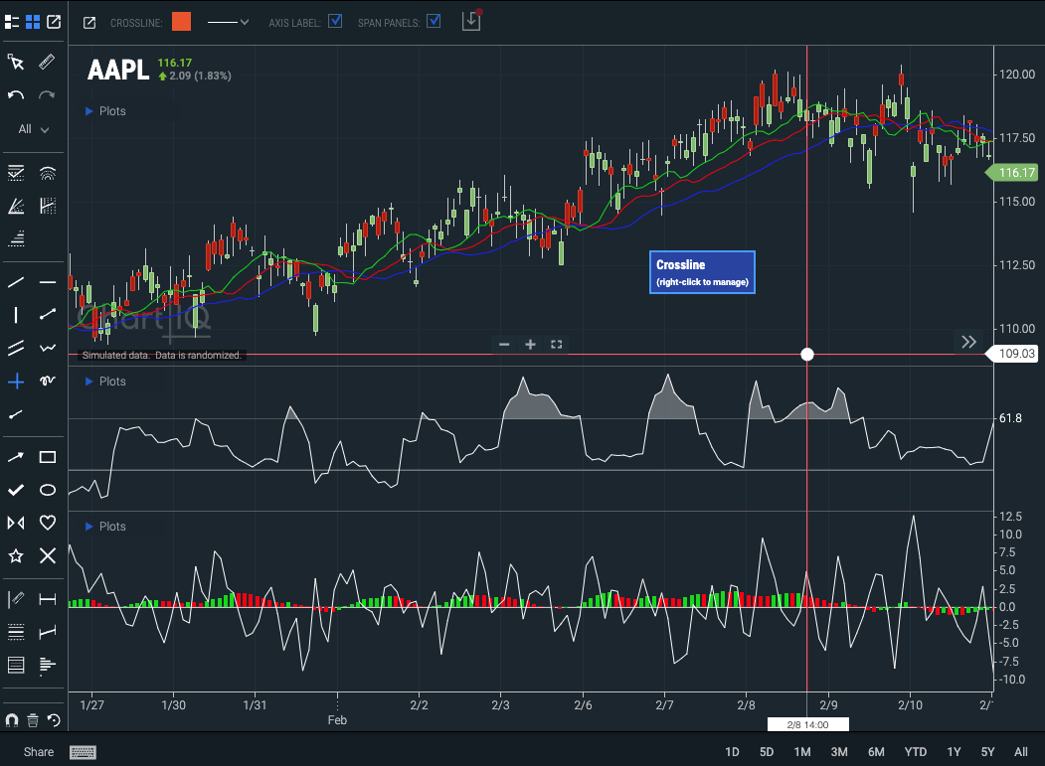
Task: Undo the last drawing
Action: click(16, 95)
